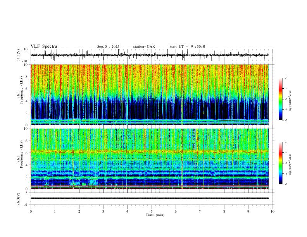Click the "6" tick on ch.2 frequency axis
This screenshot has width=307, height=237.
pyautogui.click(x=27, y=153)
